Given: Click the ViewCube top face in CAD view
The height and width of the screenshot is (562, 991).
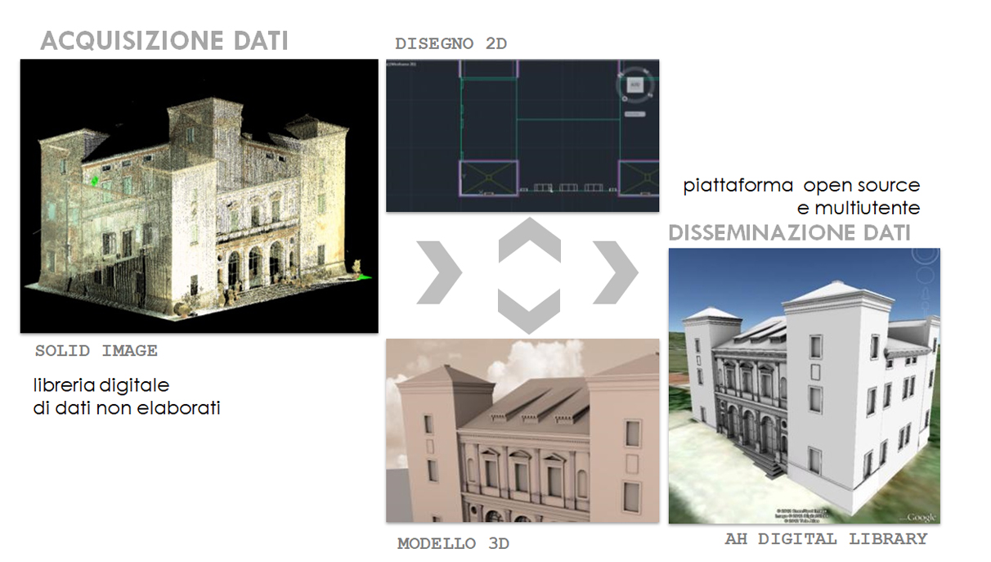Looking at the screenshot, I should tap(634, 85).
